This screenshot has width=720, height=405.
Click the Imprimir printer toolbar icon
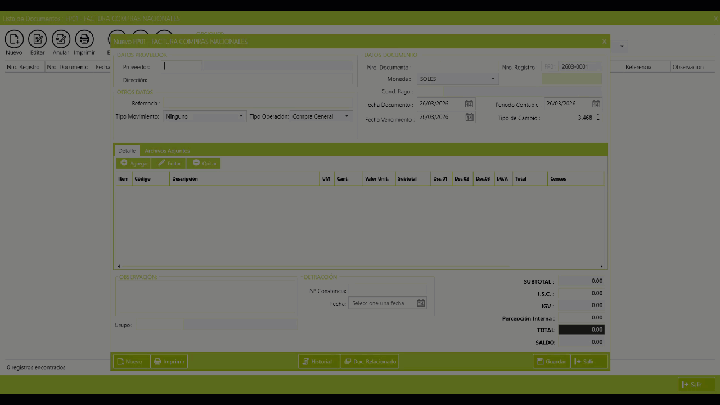pyautogui.click(x=84, y=39)
